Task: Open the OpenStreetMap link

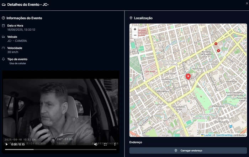Action: 224,135
